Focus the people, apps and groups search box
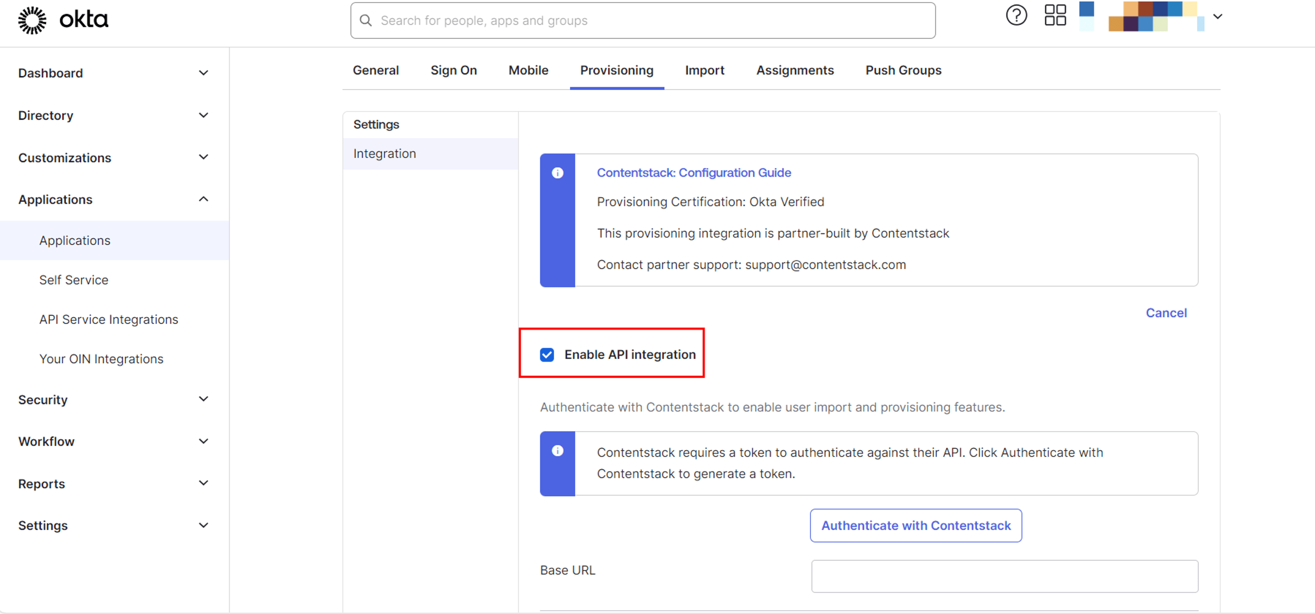Screen dimensions: 1315x614 [643, 21]
